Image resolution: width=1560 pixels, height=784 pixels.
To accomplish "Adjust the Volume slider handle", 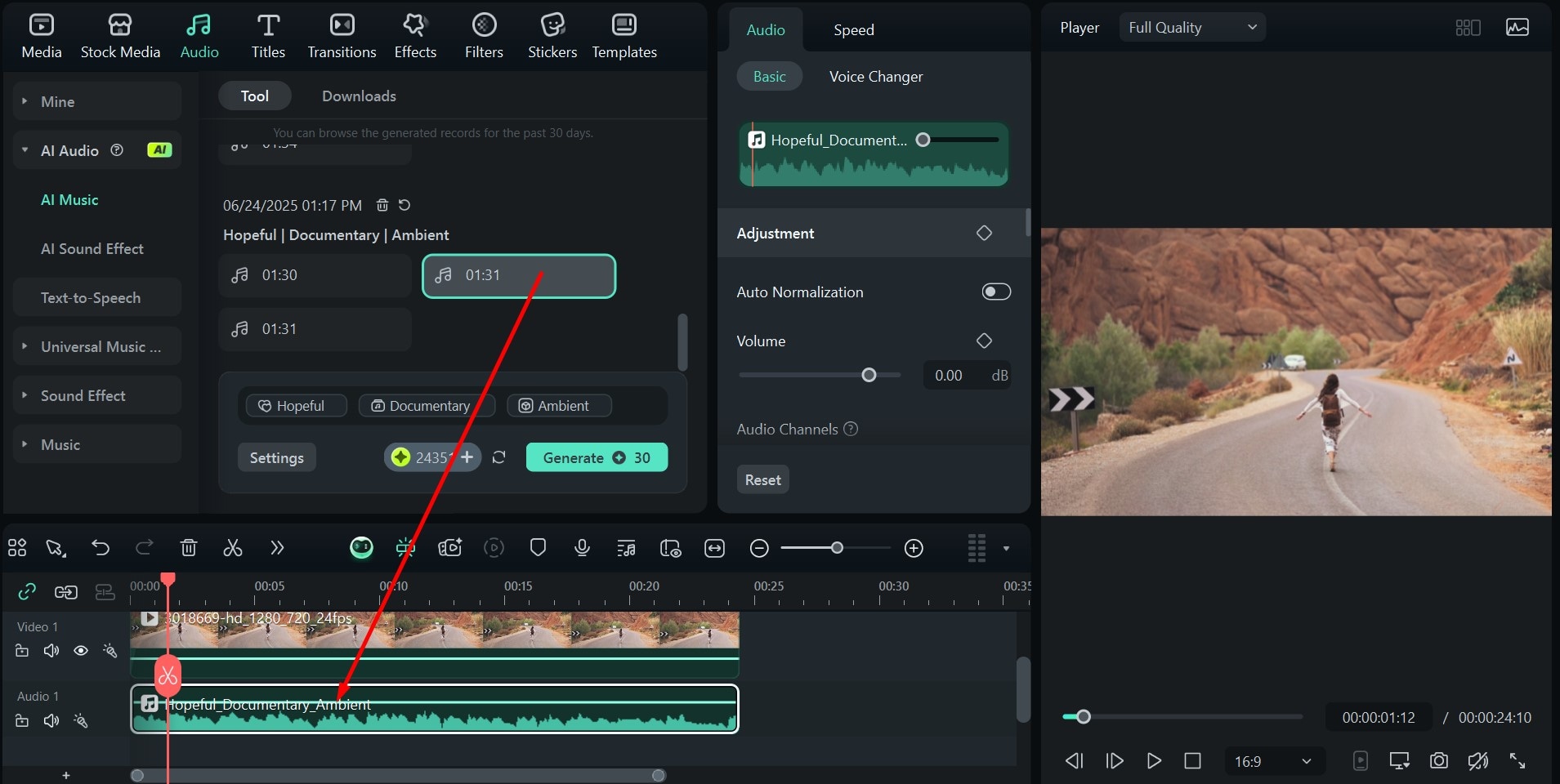I will [869, 375].
